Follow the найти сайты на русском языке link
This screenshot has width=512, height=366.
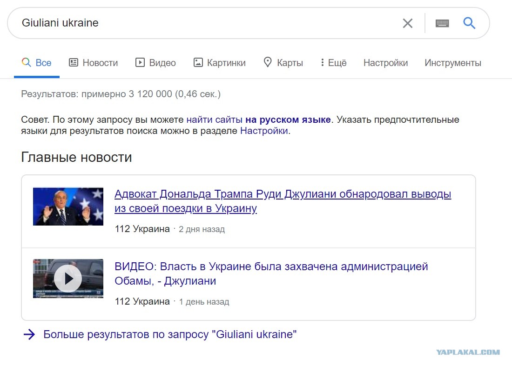[x=259, y=120]
